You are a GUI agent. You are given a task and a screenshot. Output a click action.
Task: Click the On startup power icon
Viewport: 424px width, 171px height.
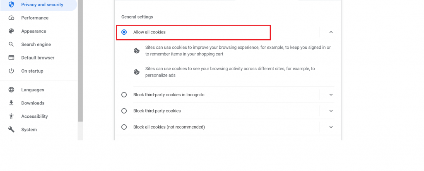click(12, 71)
